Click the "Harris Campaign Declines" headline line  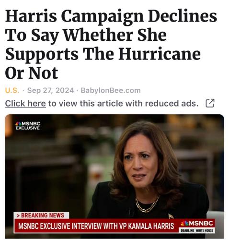(111, 16)
